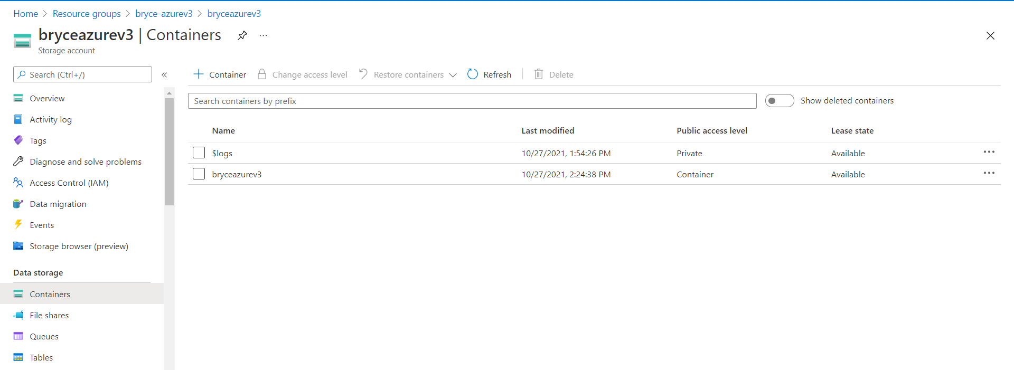Screen dimensions: 1014x370
Task: Sort by the Last modified column header
Action: tap(548, 130)
